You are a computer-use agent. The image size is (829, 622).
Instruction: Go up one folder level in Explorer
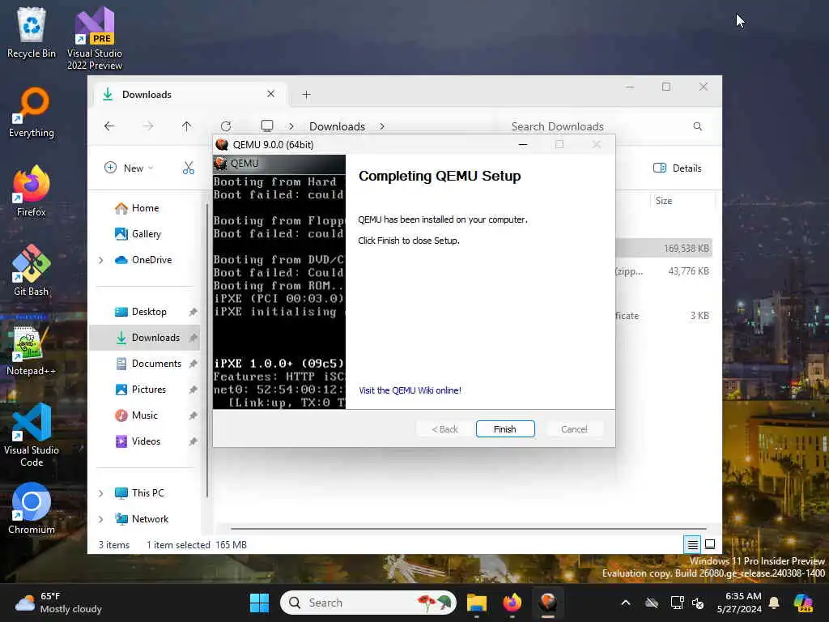[187, 126]
